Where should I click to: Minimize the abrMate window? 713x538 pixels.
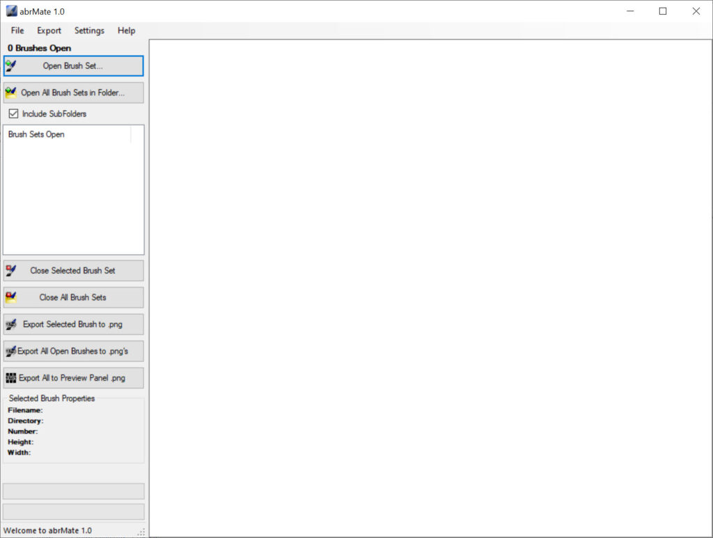[630, 11]
